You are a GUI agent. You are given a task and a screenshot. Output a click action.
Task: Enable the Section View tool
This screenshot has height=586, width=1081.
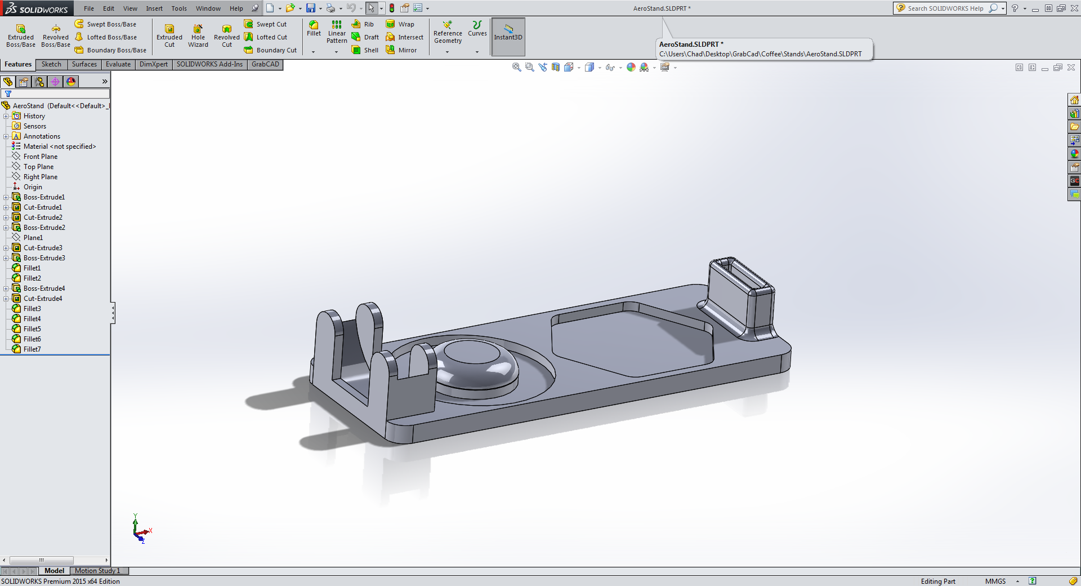click(556, 67)
